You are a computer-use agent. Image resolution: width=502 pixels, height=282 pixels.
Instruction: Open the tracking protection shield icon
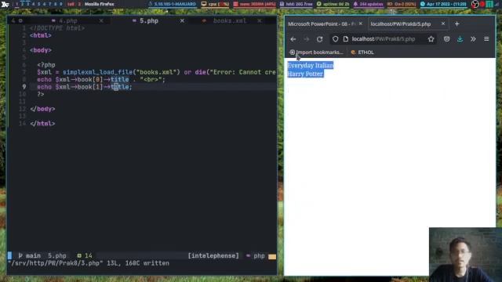click(x=335, y=39)
